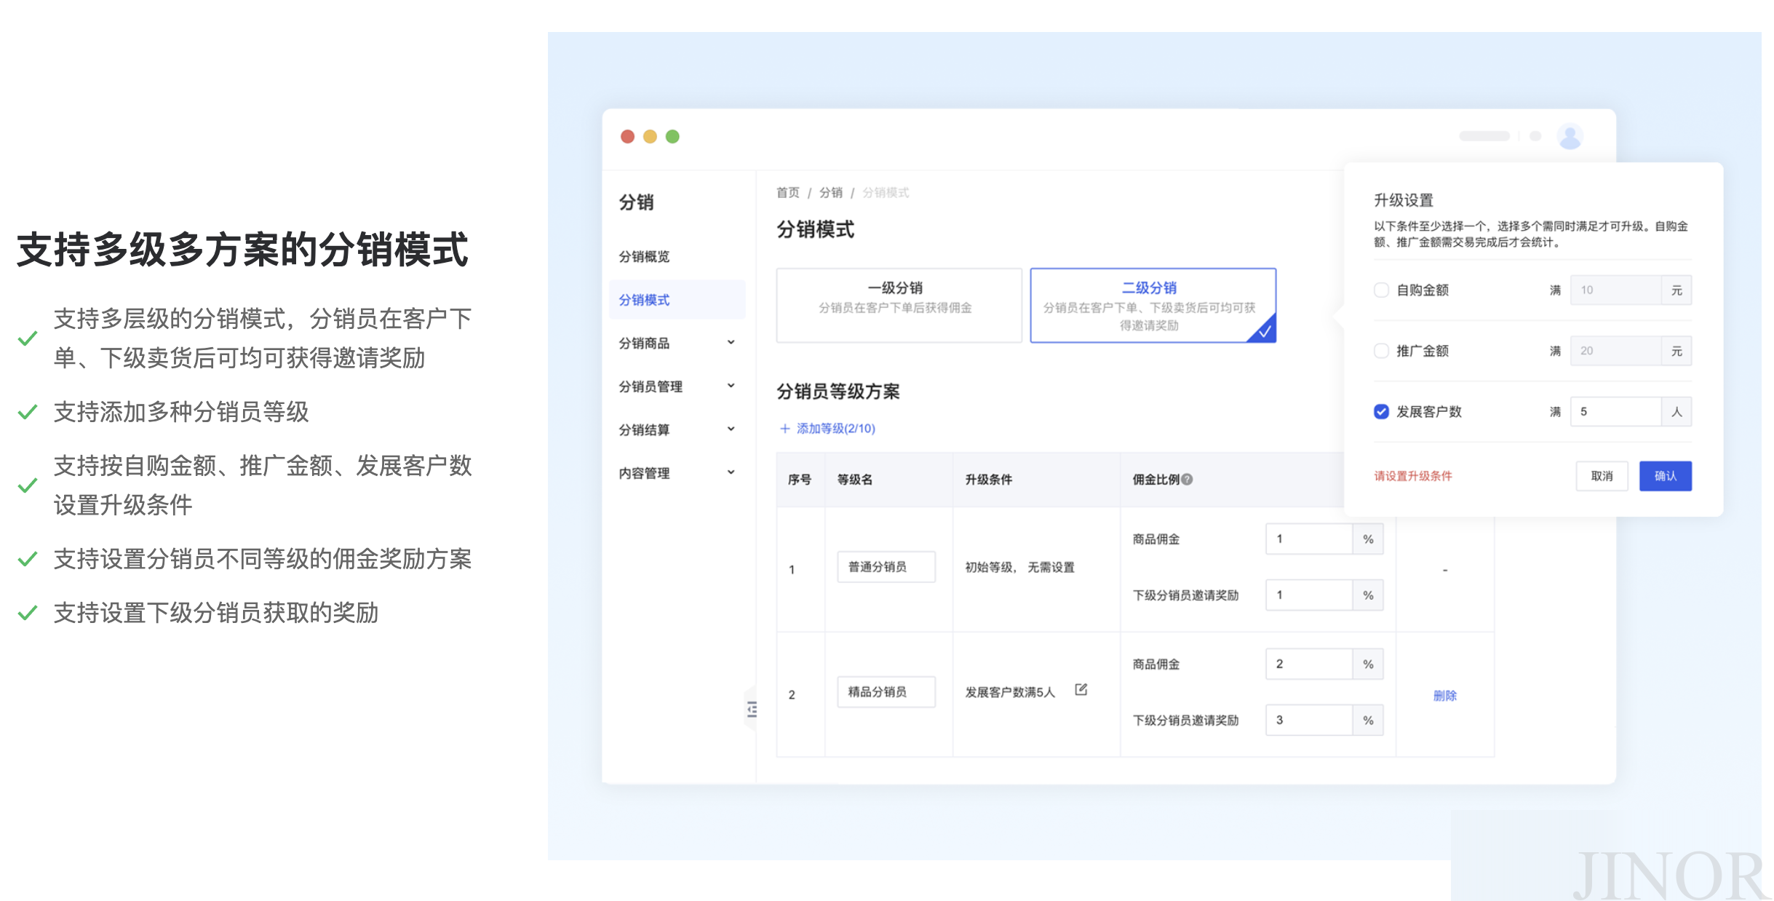Viewport: 1774px width, 901px height.
Task: Click the 请设置升级条件 warning text
Action: (1412, 476)
